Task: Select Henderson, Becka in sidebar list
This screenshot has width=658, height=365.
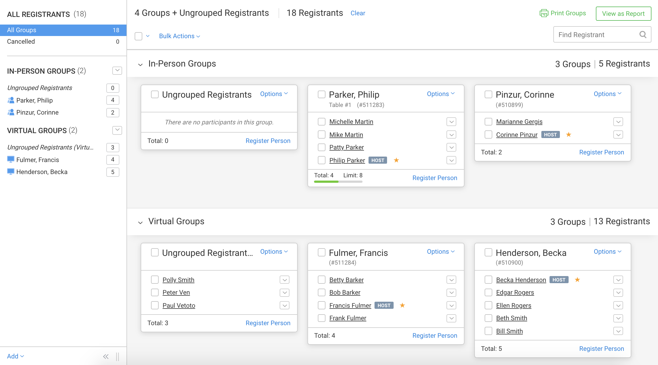Action: 42,172
